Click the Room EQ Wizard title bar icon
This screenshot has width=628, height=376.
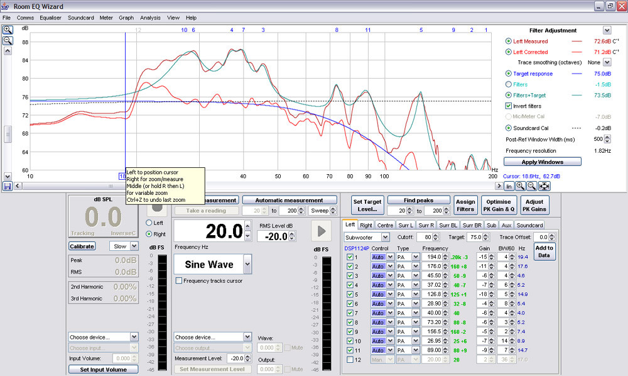5,6
